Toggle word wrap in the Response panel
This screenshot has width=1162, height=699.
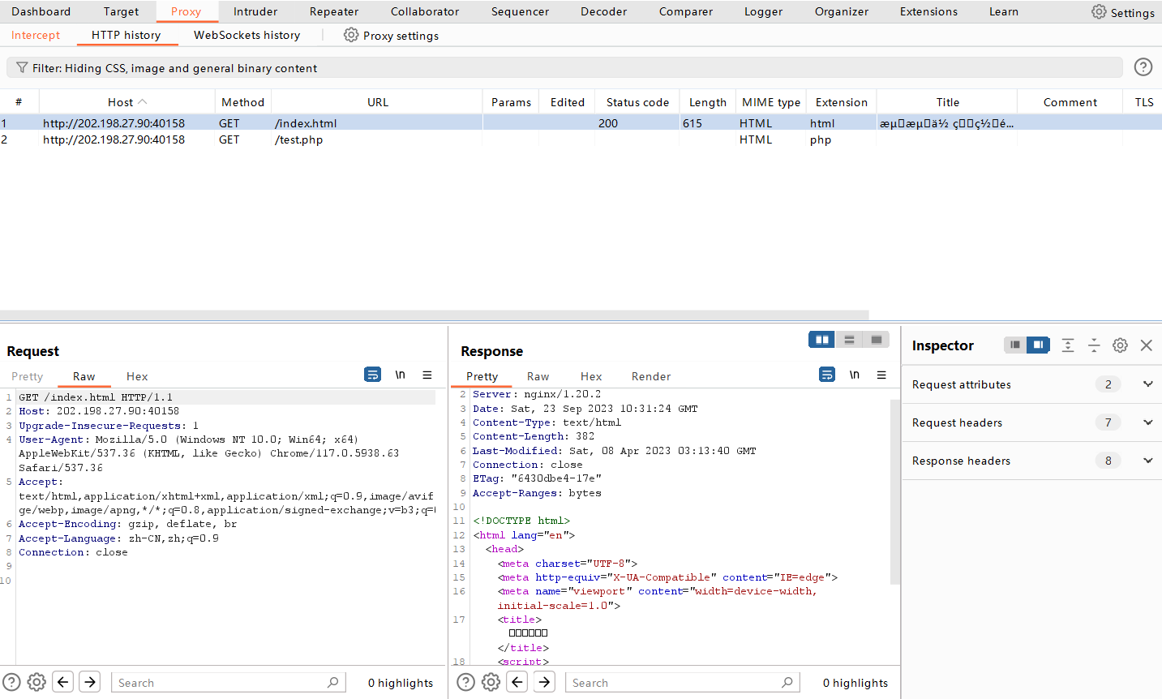click(x=827, y=375)
